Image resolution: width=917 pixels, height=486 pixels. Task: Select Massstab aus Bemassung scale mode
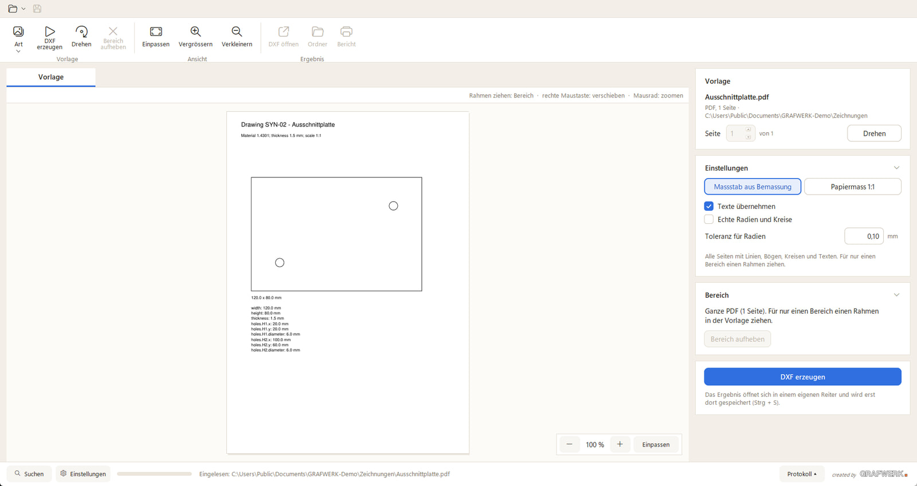click(753, 187)
